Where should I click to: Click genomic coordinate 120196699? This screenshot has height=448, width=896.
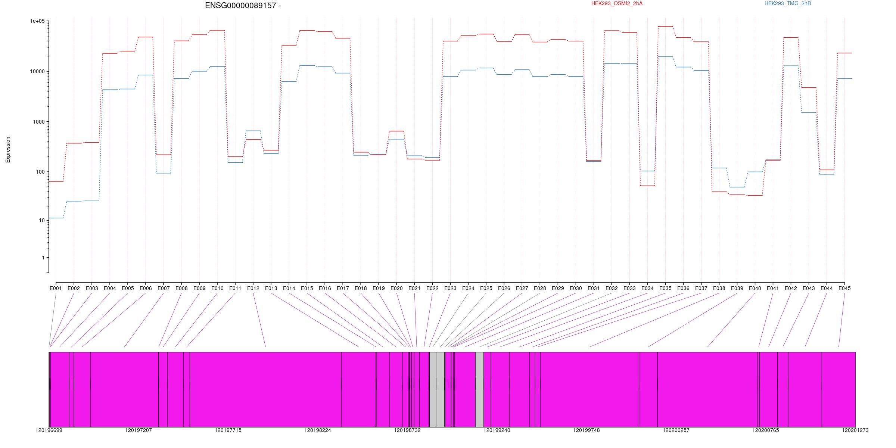[49, 430]
